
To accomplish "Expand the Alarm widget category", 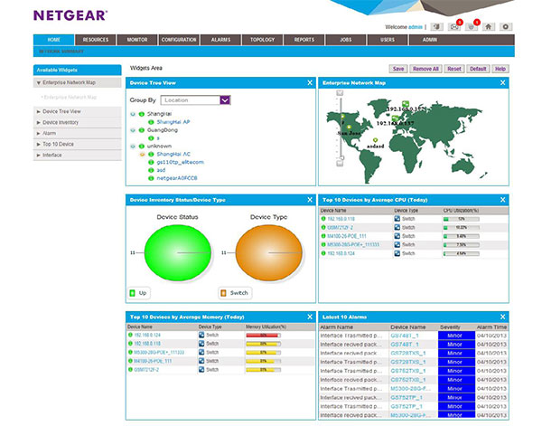I will (77, 133).
